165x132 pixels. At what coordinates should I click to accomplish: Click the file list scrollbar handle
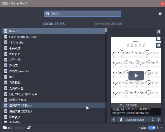coord(106,30)
